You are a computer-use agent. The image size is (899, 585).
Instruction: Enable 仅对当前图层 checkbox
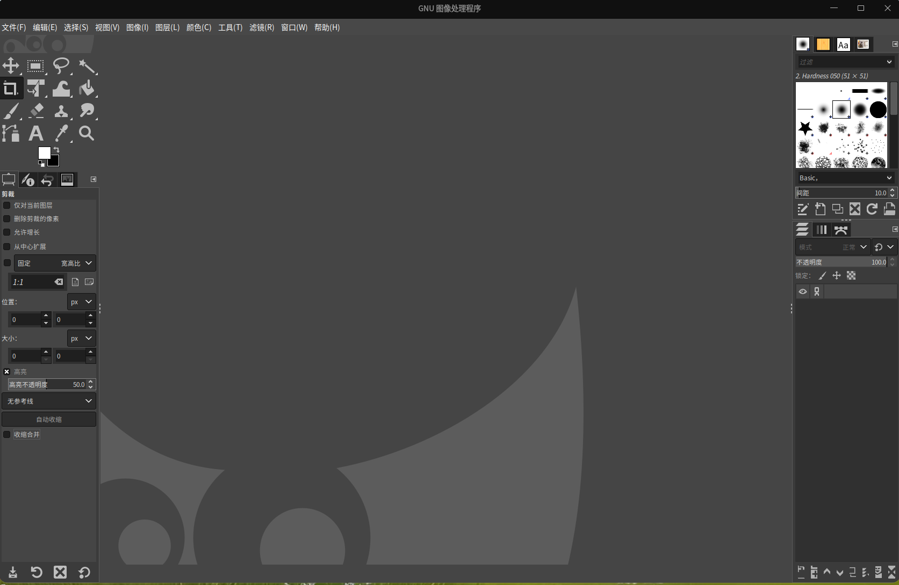pyautogui.click(x=7, y=206)
